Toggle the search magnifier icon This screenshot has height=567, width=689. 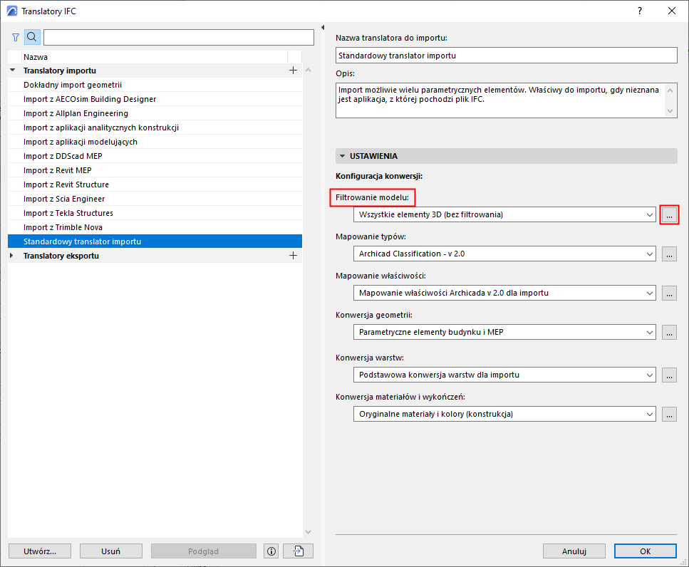32,37
